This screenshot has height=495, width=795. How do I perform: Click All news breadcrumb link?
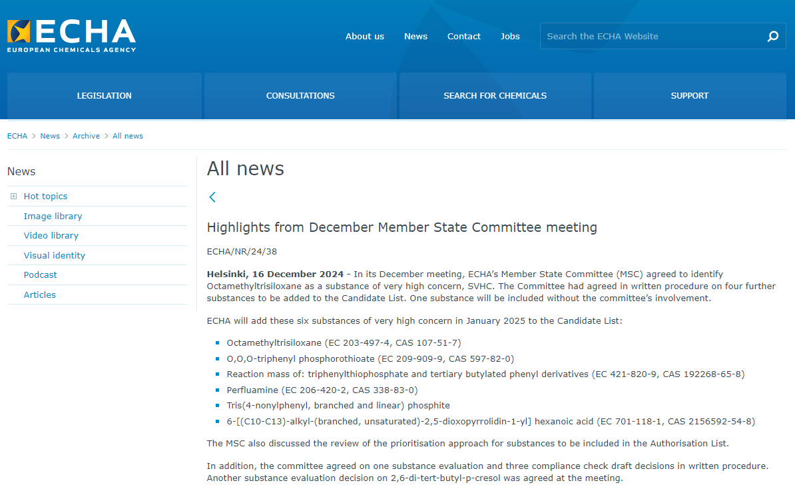127,136
